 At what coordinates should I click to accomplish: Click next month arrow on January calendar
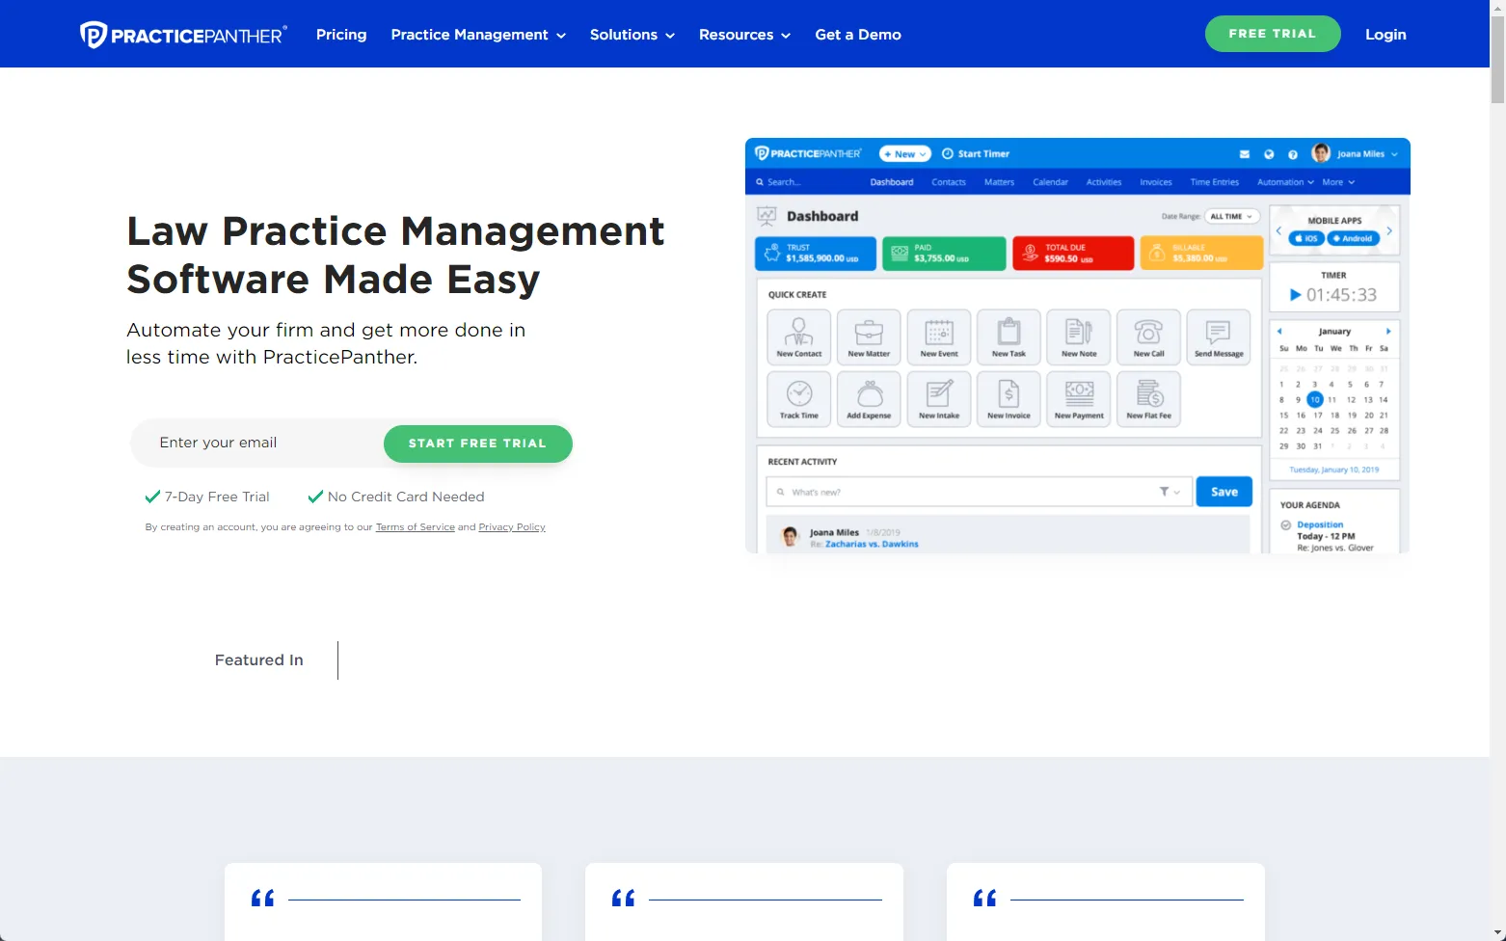point(1388,331)
